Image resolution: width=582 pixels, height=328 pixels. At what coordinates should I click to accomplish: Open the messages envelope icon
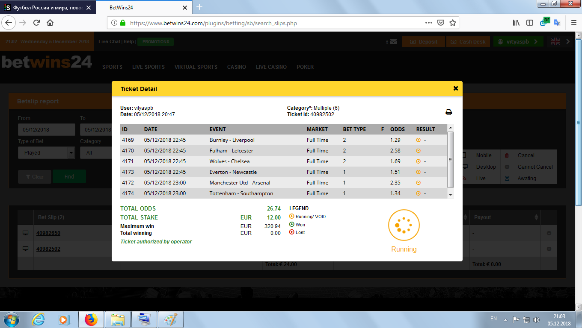coord(393,41)
